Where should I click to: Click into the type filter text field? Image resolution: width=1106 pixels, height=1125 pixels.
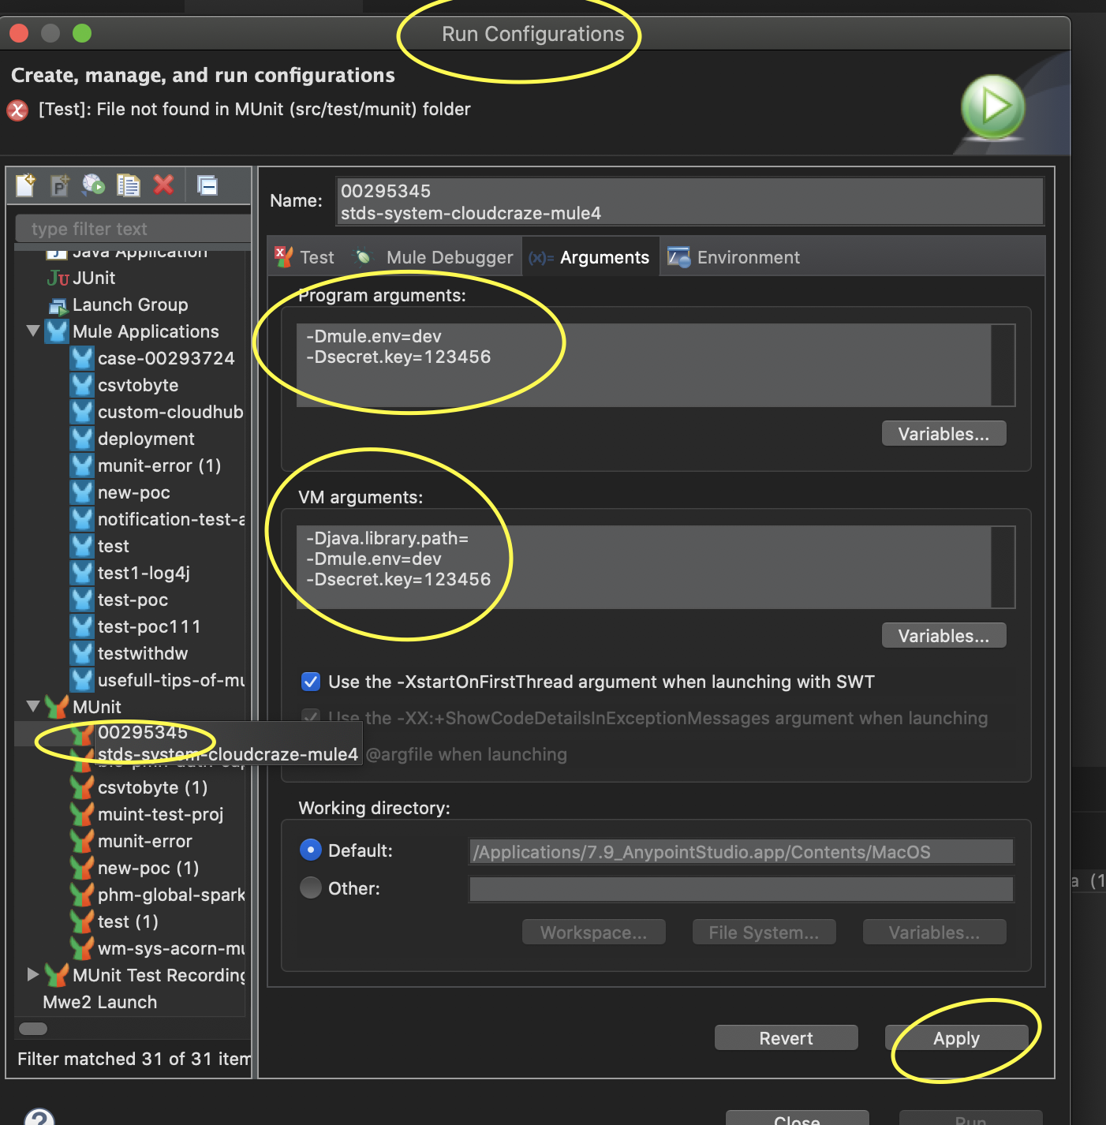coord(133,229)
